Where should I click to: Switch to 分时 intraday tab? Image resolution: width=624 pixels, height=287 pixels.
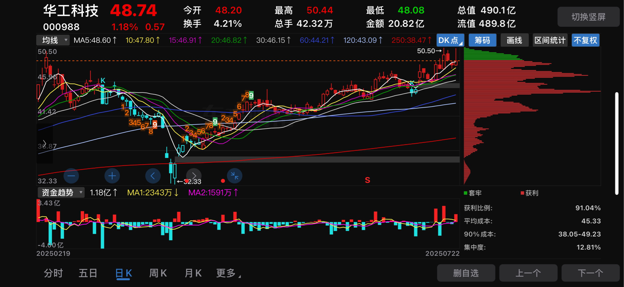coord(53,273)
